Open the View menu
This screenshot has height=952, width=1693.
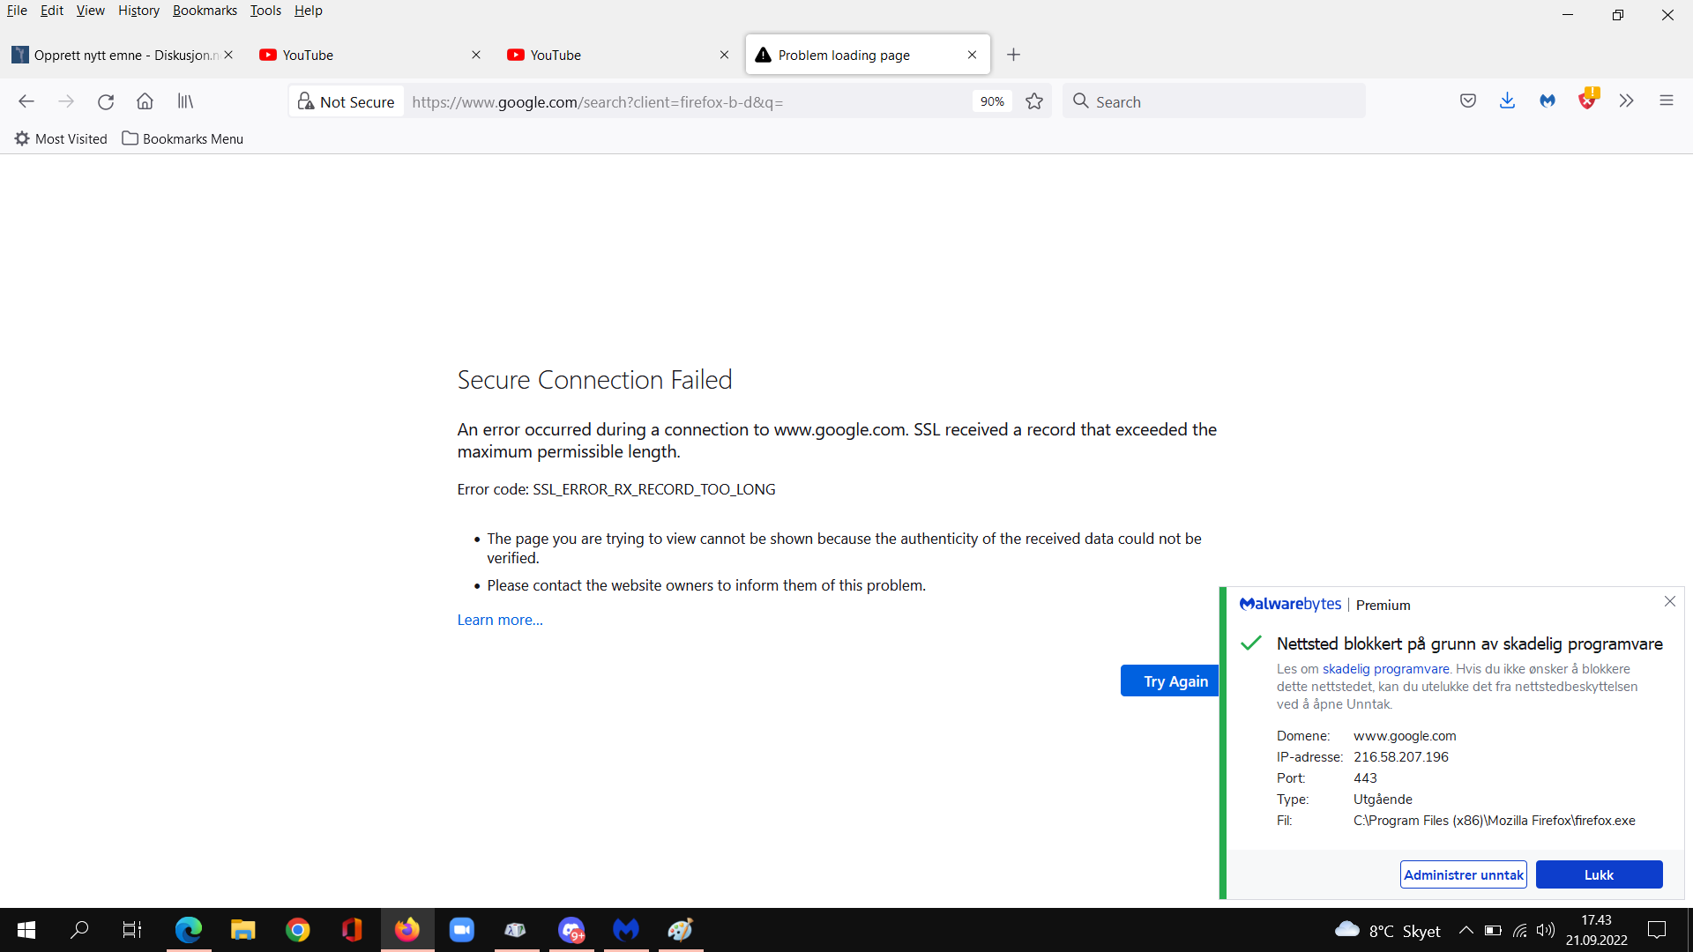click(x=91, y=11)
